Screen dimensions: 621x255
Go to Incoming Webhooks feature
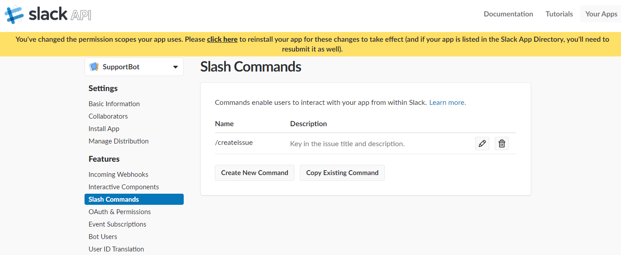pos(118,175)
